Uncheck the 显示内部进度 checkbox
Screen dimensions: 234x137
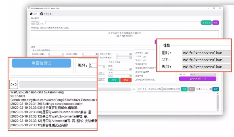[x=135, y=72]
